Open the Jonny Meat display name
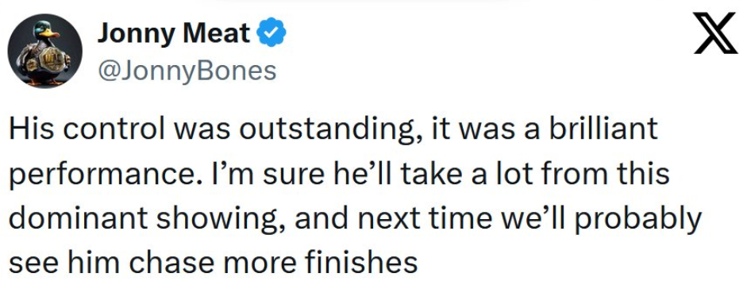Screen dimensions: 751x300 coord(173,33)
